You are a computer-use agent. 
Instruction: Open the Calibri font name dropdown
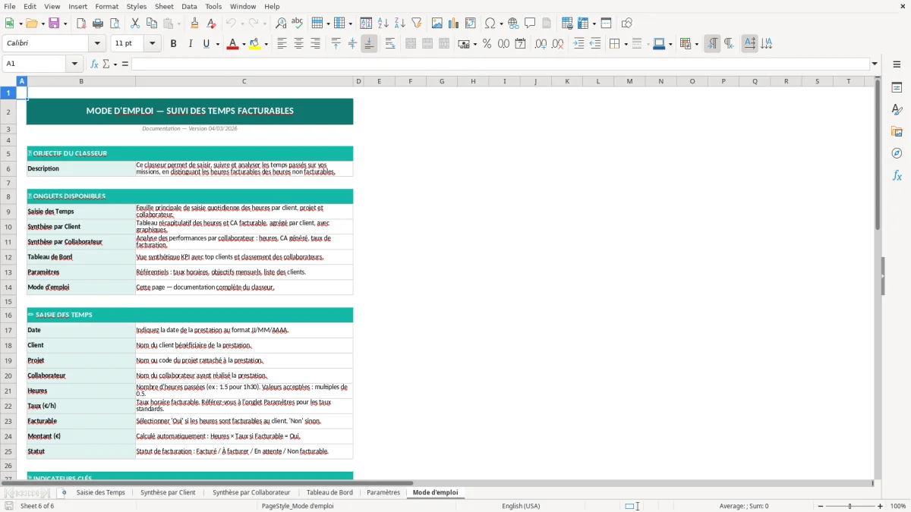[x=96, y=44]
